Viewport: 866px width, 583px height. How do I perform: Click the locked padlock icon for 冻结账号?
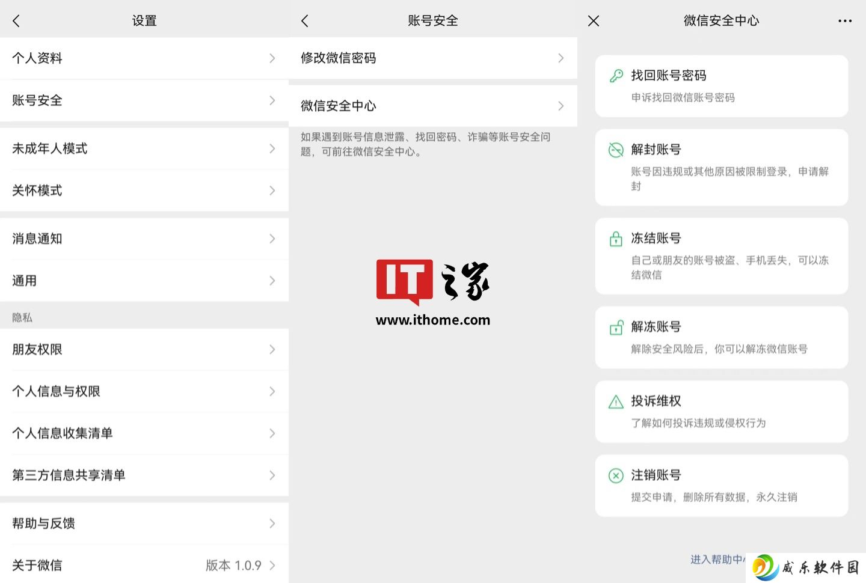pyautogui.click(x=616, y=239)
